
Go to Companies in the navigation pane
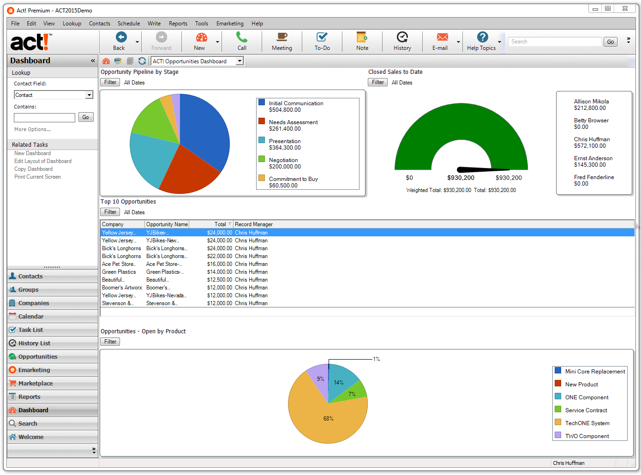[x=52, y=303]
